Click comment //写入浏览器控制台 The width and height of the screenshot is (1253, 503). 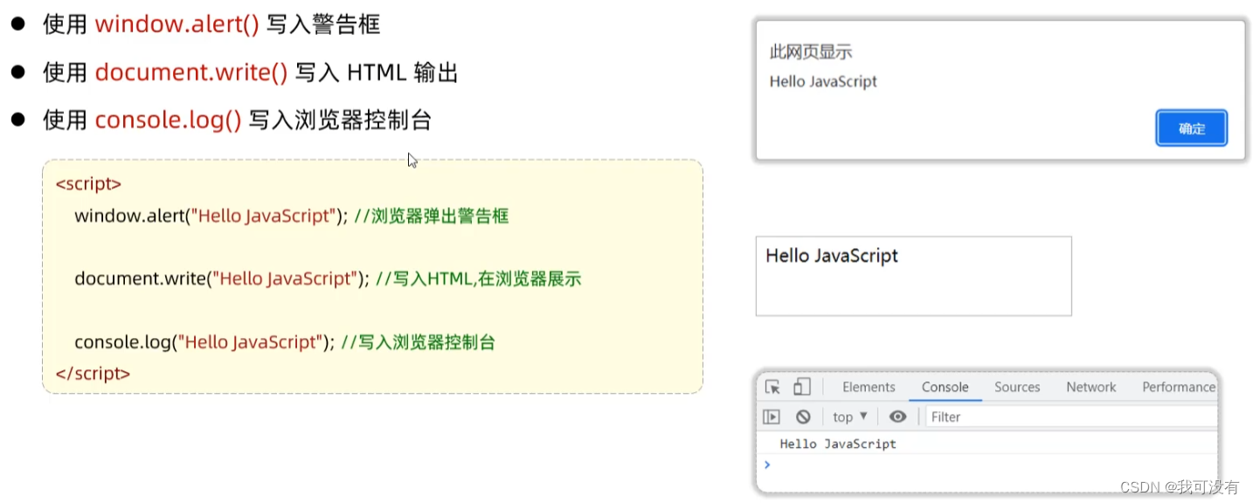click(x=419, y=341)
